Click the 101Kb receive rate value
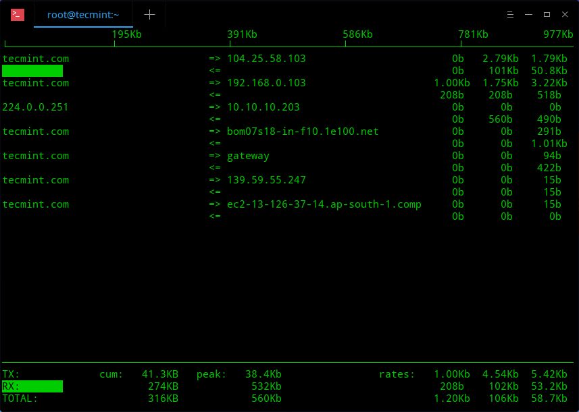The image size is (579, 412). pyautogui.click(x=504, y=71)
